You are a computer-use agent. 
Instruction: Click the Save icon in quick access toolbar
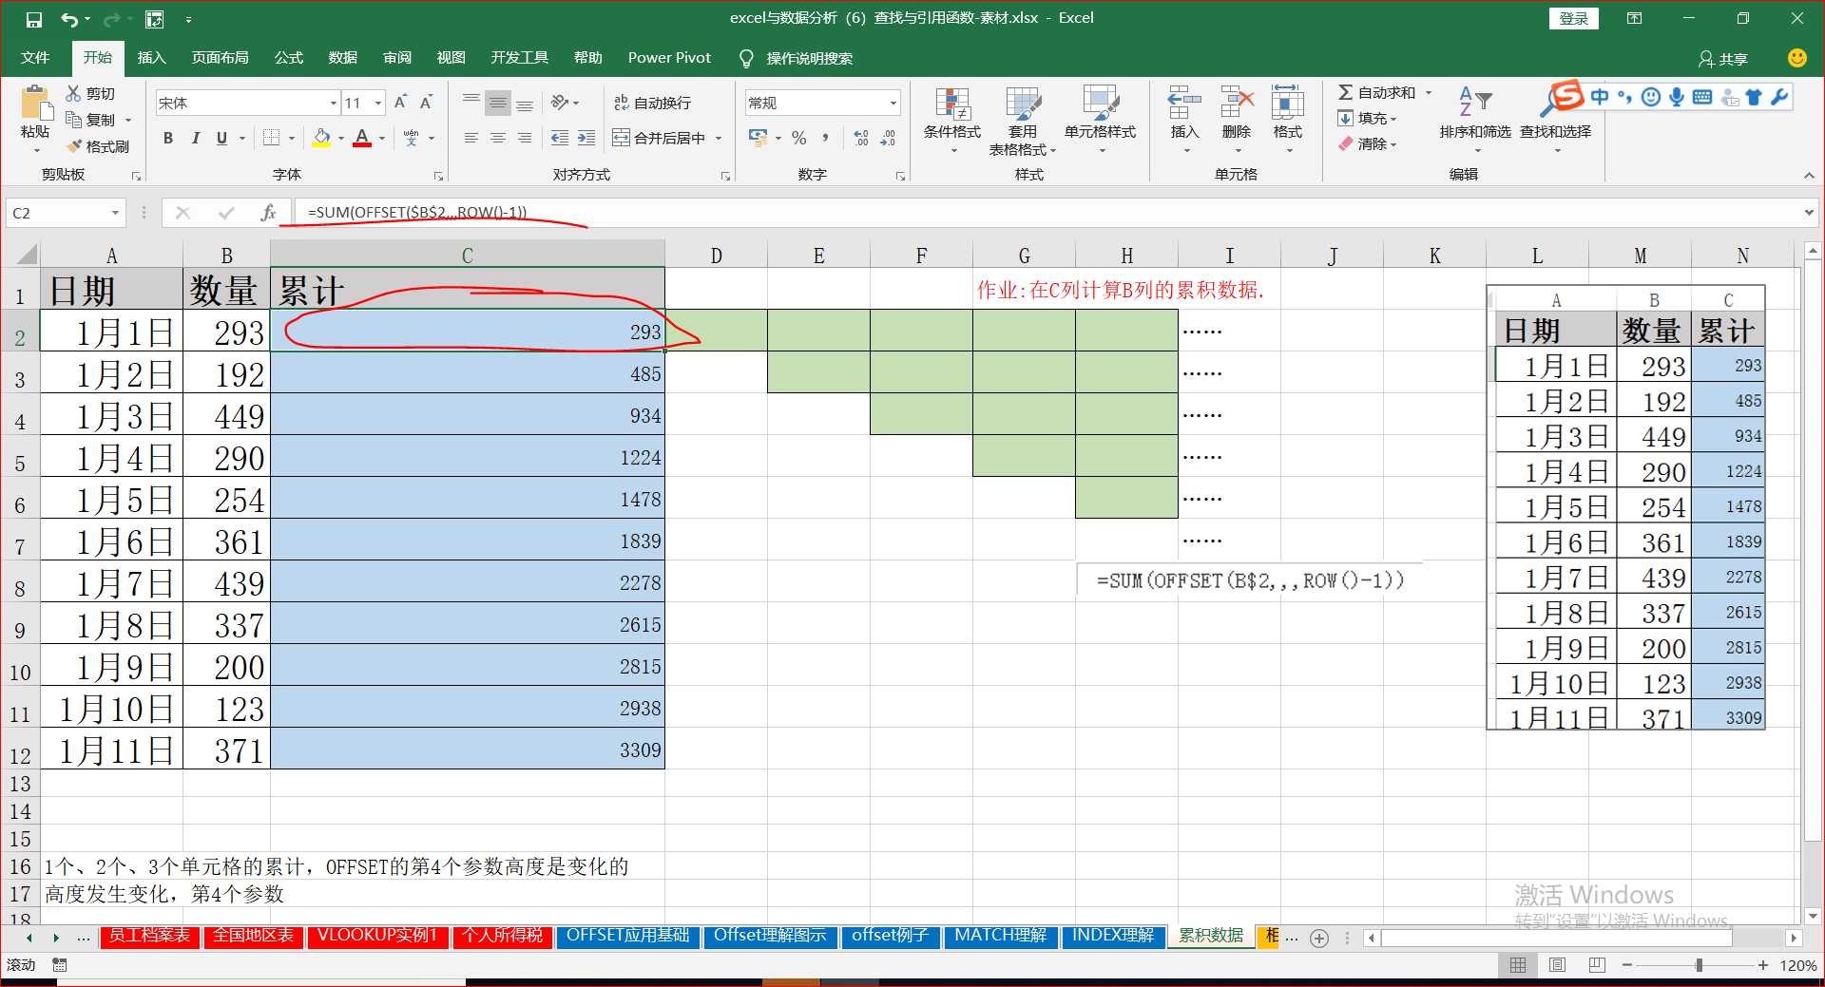[x=34, y=19]
